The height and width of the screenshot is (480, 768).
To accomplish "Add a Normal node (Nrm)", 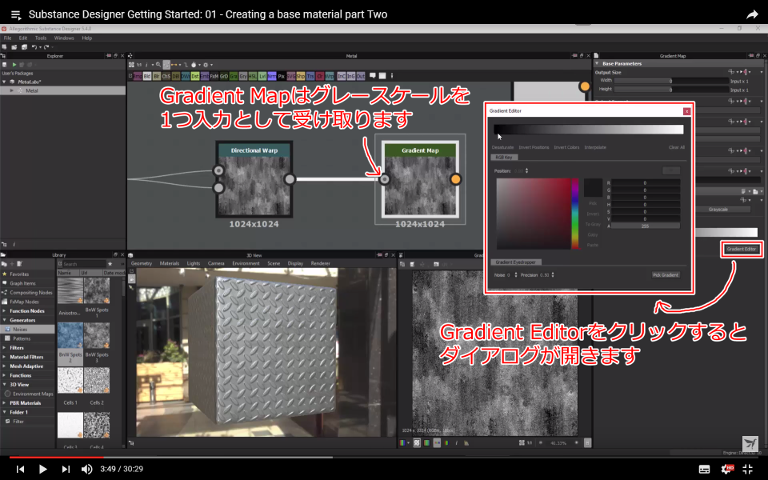I will 272,76.
